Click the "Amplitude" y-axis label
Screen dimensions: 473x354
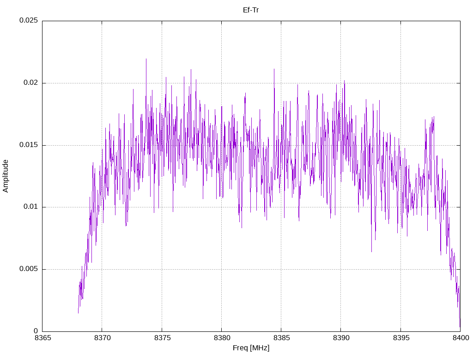6,176
